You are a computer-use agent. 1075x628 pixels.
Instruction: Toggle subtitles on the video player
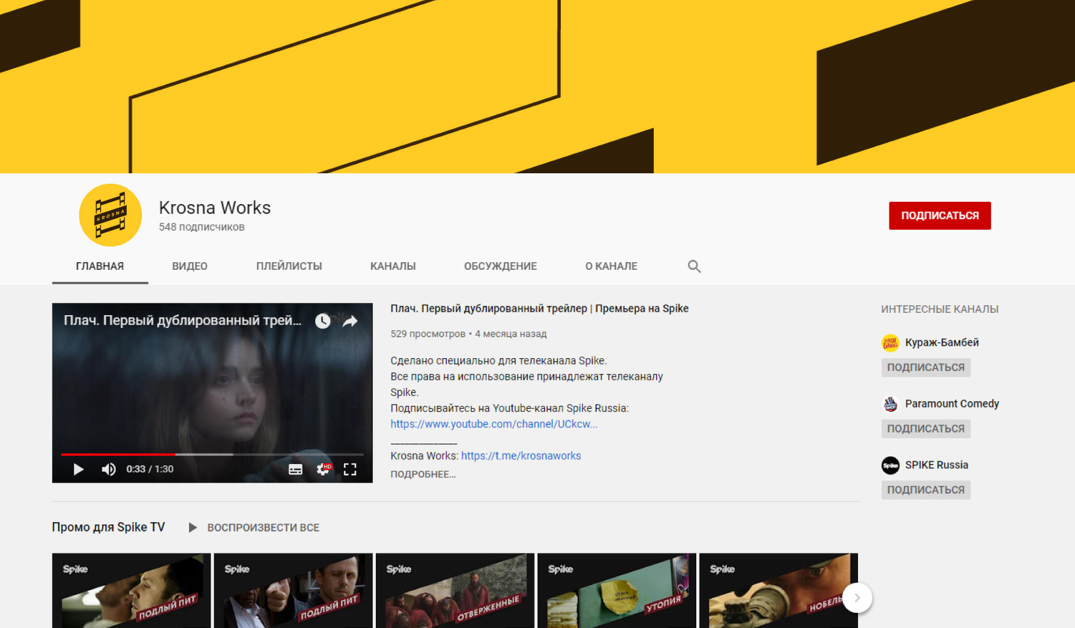click(x=296, y=469)
